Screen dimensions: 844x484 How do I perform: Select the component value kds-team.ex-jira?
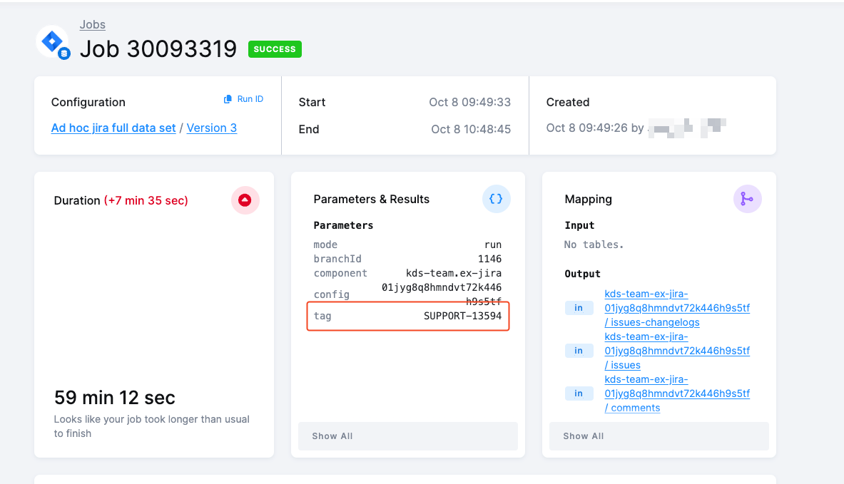pos(453,273)
